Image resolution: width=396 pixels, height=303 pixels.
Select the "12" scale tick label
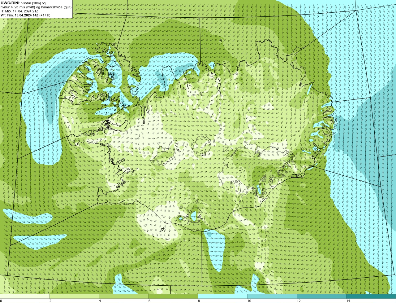click(299, 301)
